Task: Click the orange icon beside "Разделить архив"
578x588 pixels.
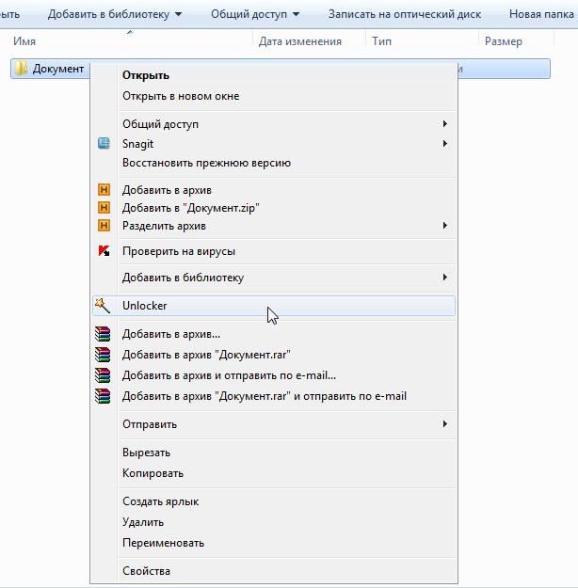Action: tap(104, 226)
